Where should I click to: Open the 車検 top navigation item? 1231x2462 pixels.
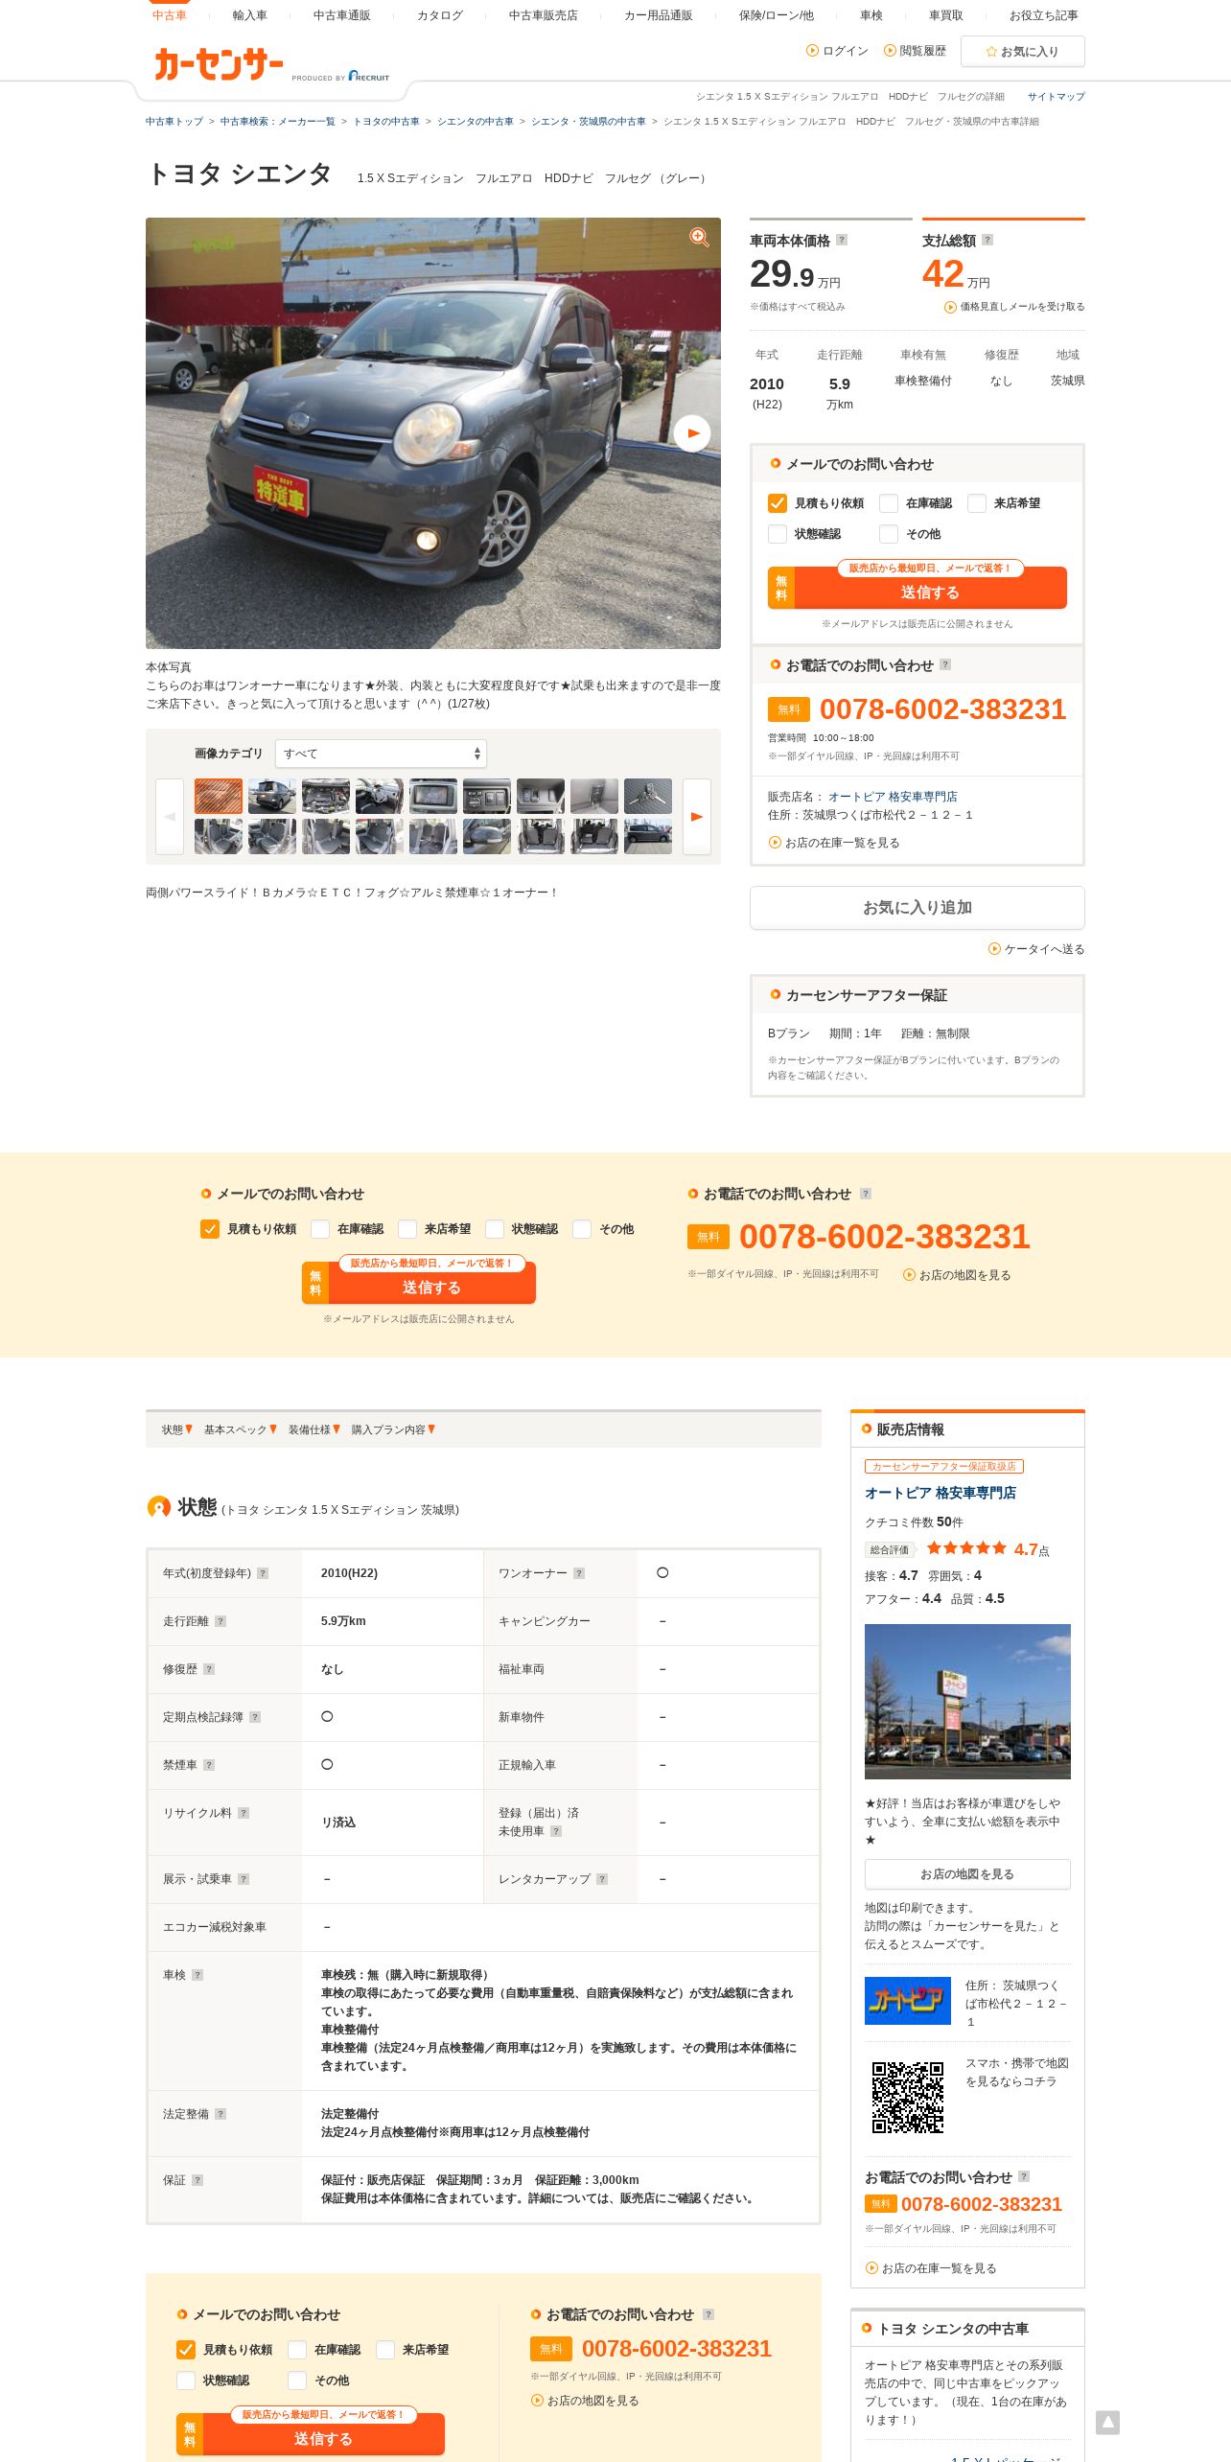871,15
